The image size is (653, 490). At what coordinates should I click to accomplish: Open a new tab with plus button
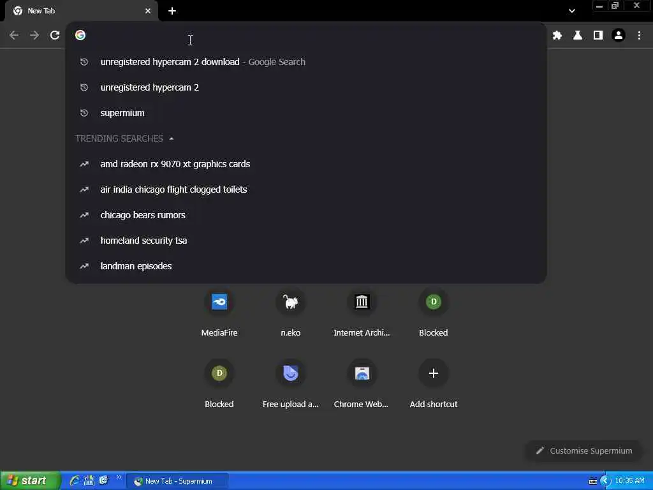pos(172,11)
